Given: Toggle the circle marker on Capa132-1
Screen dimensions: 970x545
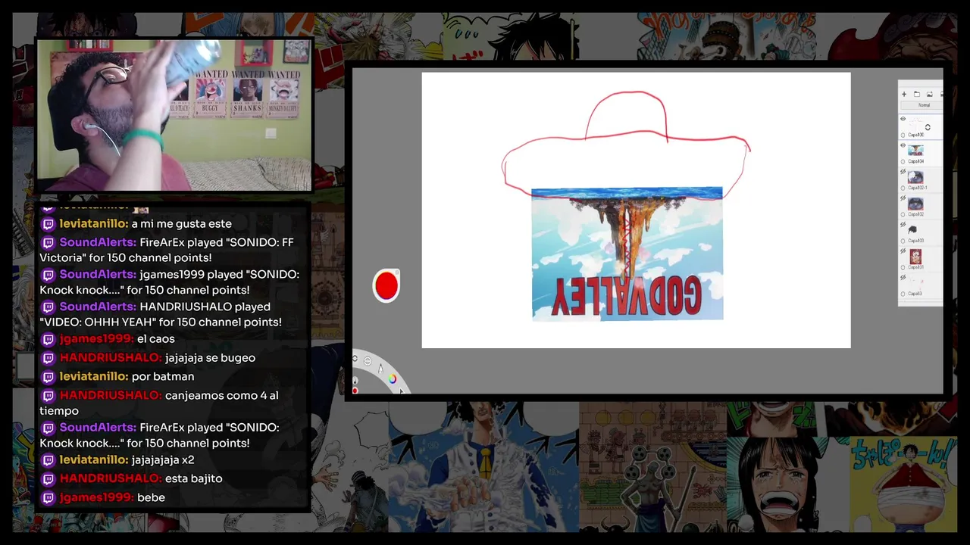Looking at the screenshot, I should click(x=903, y=188).
